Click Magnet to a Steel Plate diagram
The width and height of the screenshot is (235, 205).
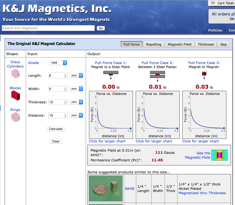(111, 75)
